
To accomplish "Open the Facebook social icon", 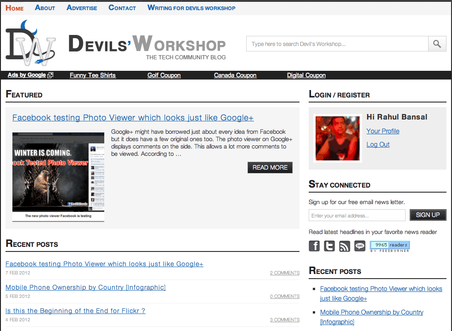I will coord(314,246).
